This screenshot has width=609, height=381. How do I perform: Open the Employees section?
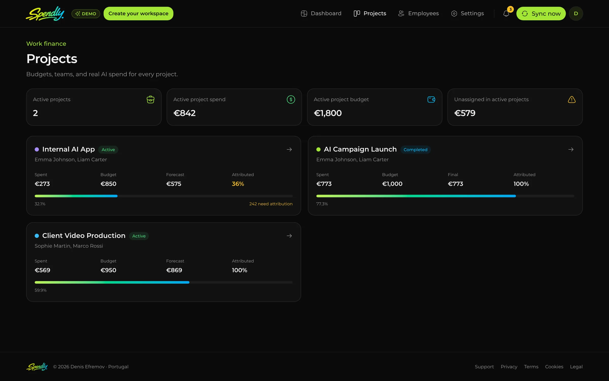pyautogui.click(x=418, y=13)
